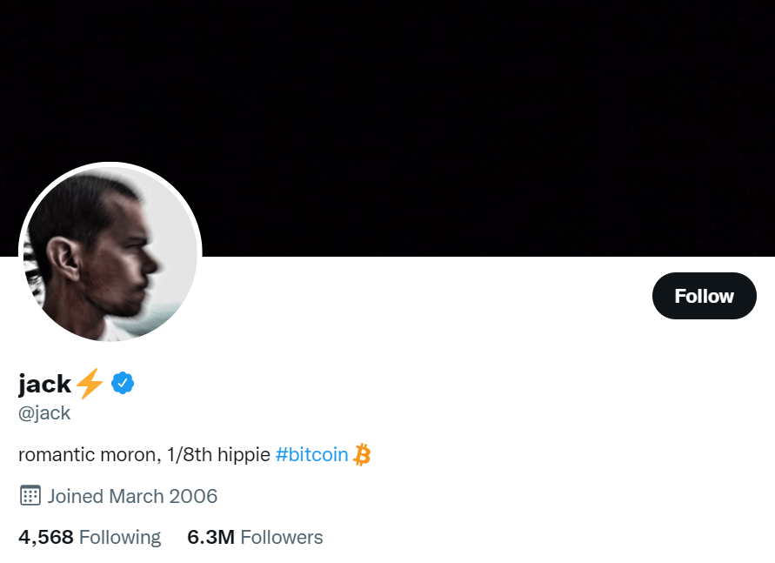Screen dimensions: 775x563
Task: Click the year 2006 in join date
Action: click(x=193, y=496)
